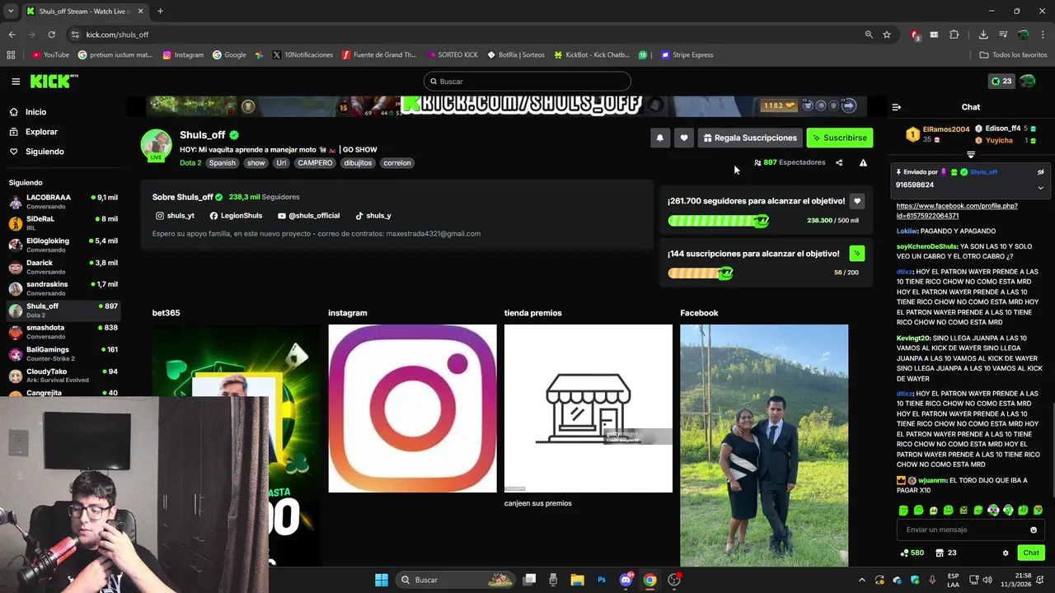The height and width of the screenshot is (593, 1055).
Task: Bookmark this page with star icon
Action: click(887, 35)
